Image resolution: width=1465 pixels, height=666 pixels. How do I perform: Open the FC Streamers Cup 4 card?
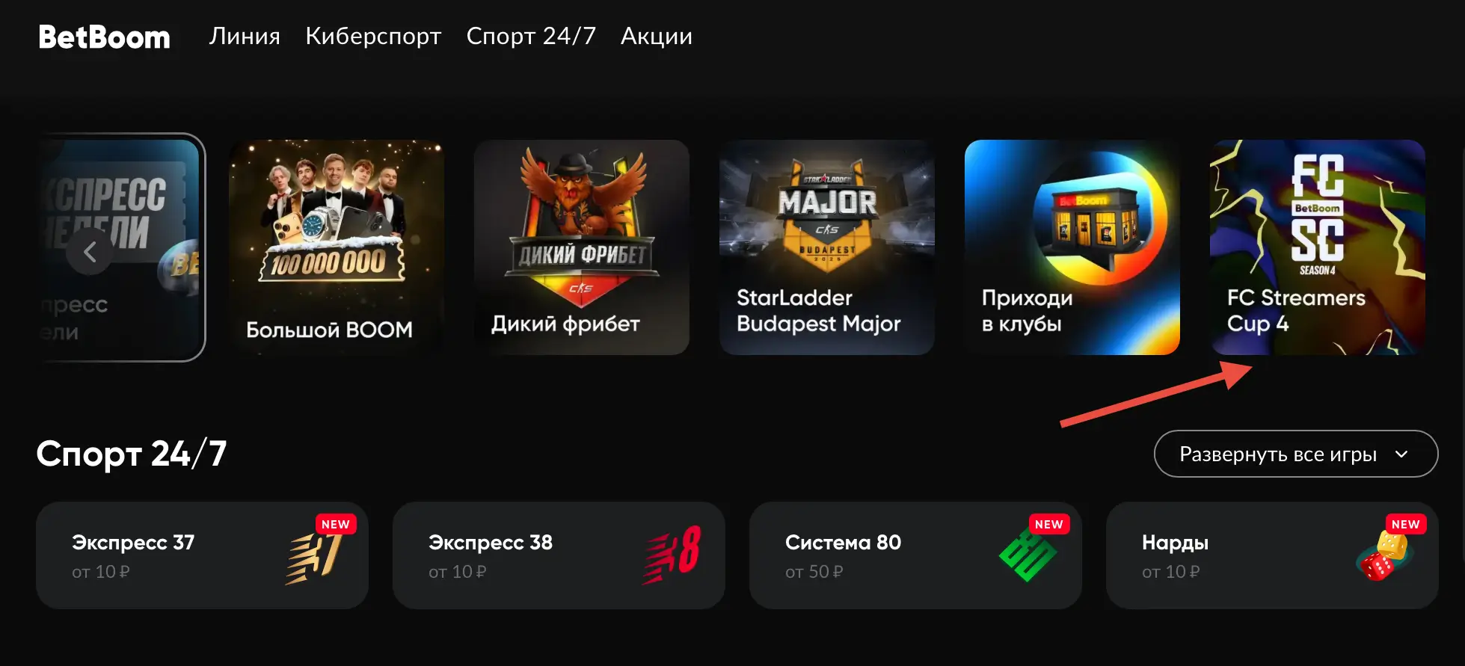(1318, 247)
